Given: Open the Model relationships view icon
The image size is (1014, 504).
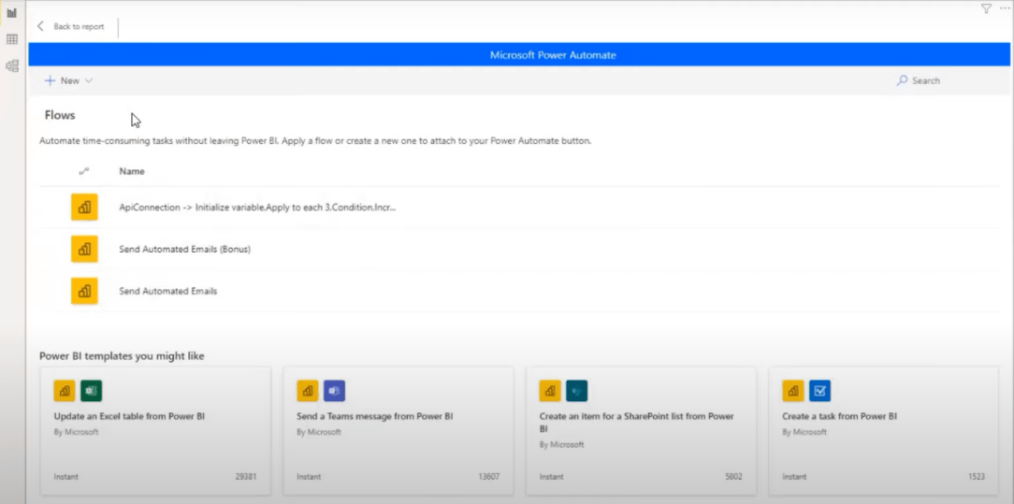Looking at the screenshot, I should [11, 65].
